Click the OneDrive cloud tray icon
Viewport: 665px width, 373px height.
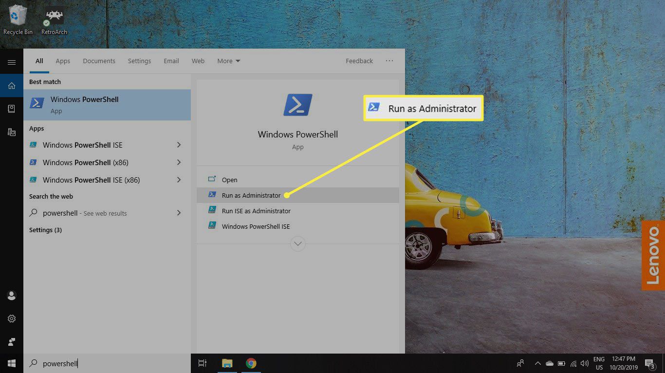pos(549,363)
